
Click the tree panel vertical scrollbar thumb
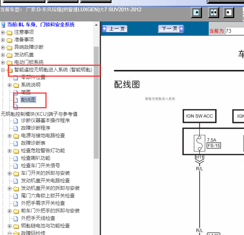point(96,103)
